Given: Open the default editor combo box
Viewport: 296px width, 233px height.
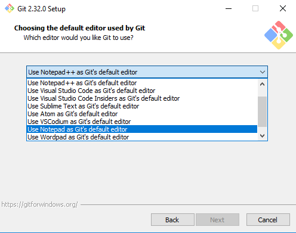Looking at the screenshot, I should tap(147, 72).
